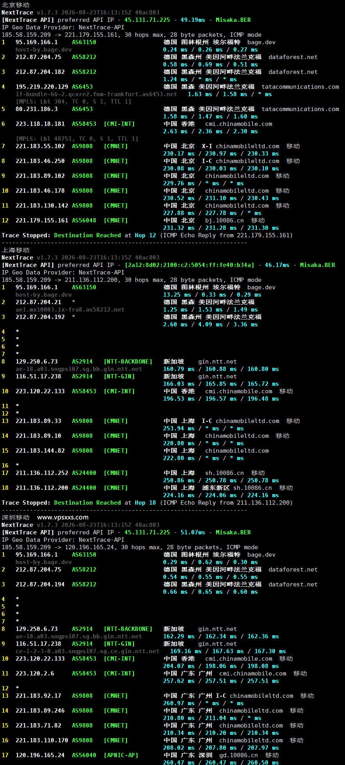This screenshot has height=765, width=345.
Task: Select hop IP 212.87.204.192
Action: click(40, 317)
